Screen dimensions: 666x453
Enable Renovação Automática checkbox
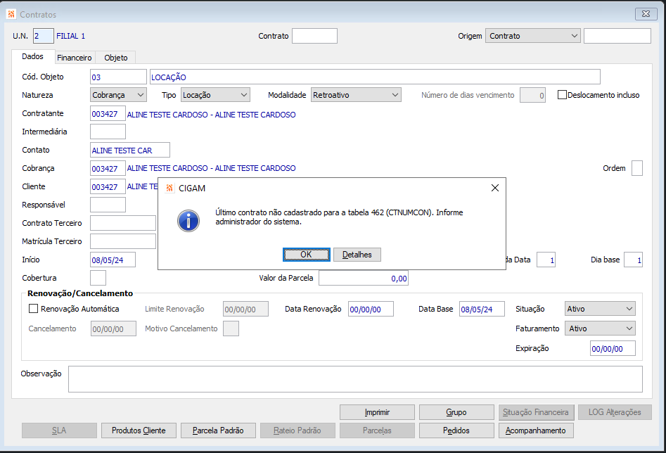33,309
